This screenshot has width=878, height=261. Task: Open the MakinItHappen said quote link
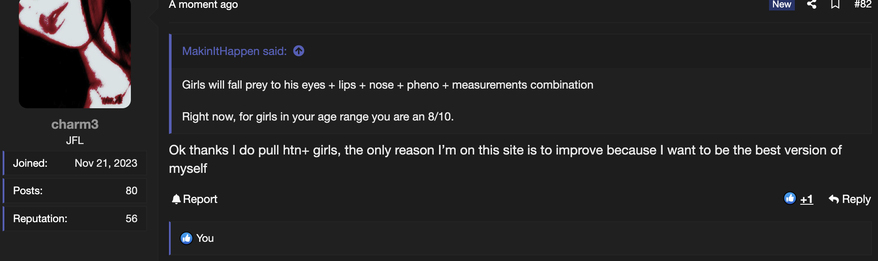click(x=234, y=51)
